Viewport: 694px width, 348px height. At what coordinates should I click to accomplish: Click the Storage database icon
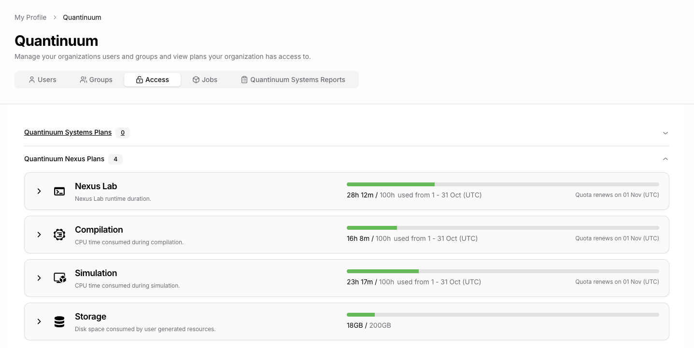click(59, 321)
